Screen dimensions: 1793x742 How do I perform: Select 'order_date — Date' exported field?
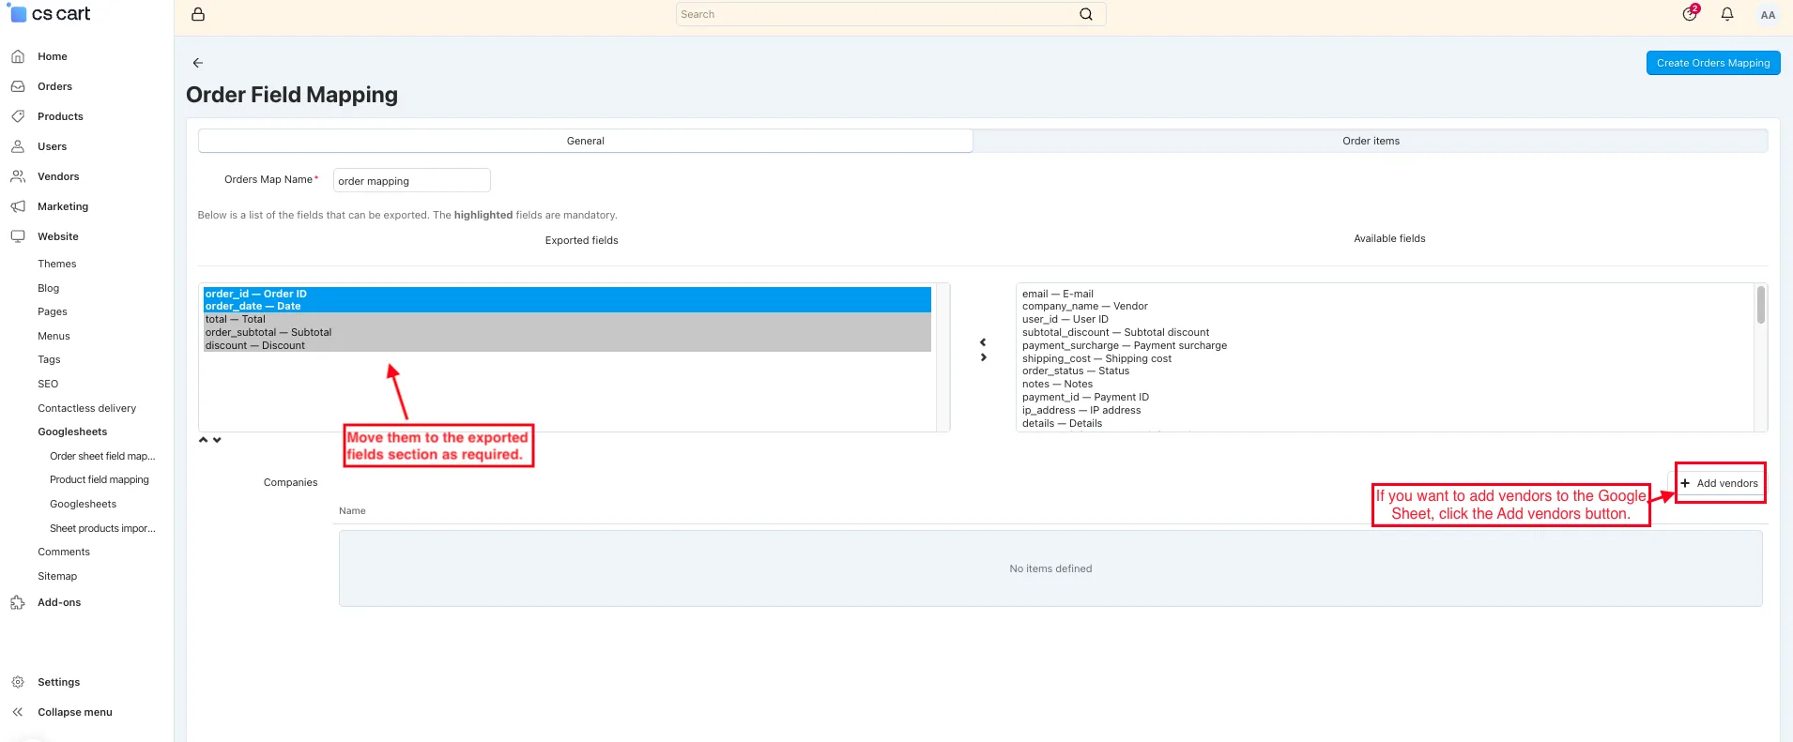tap(567, 306)
